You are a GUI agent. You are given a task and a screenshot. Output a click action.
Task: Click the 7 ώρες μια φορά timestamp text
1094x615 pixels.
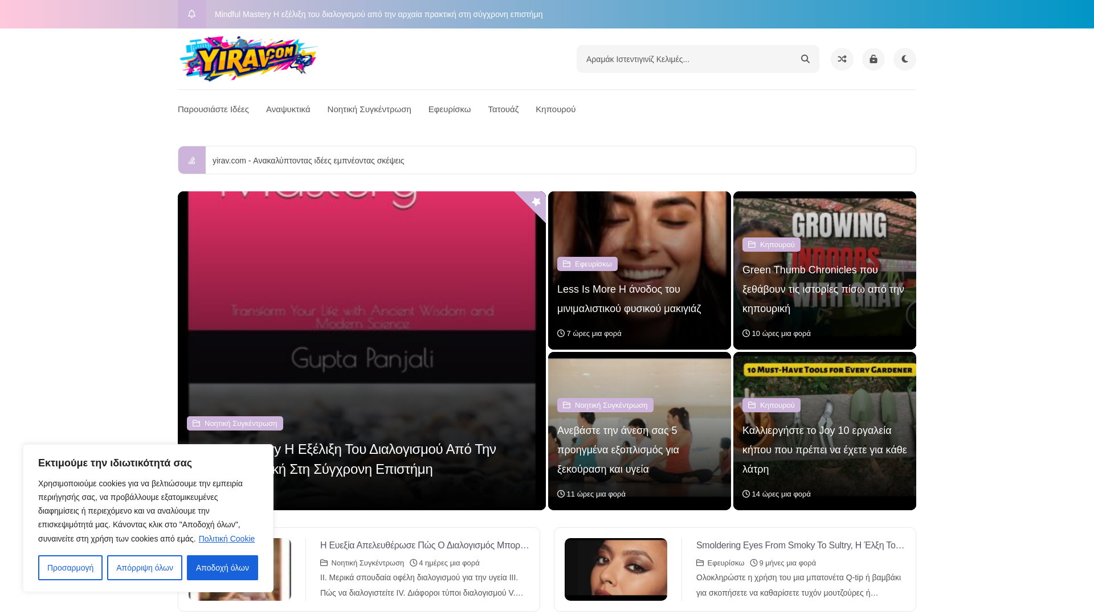(x=594, y=334)
